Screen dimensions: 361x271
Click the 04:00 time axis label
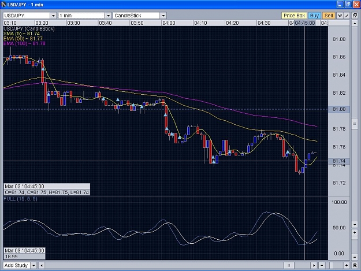tap(169, 23)
